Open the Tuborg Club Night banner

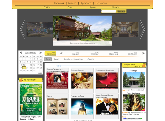click(x=31, y=99)
